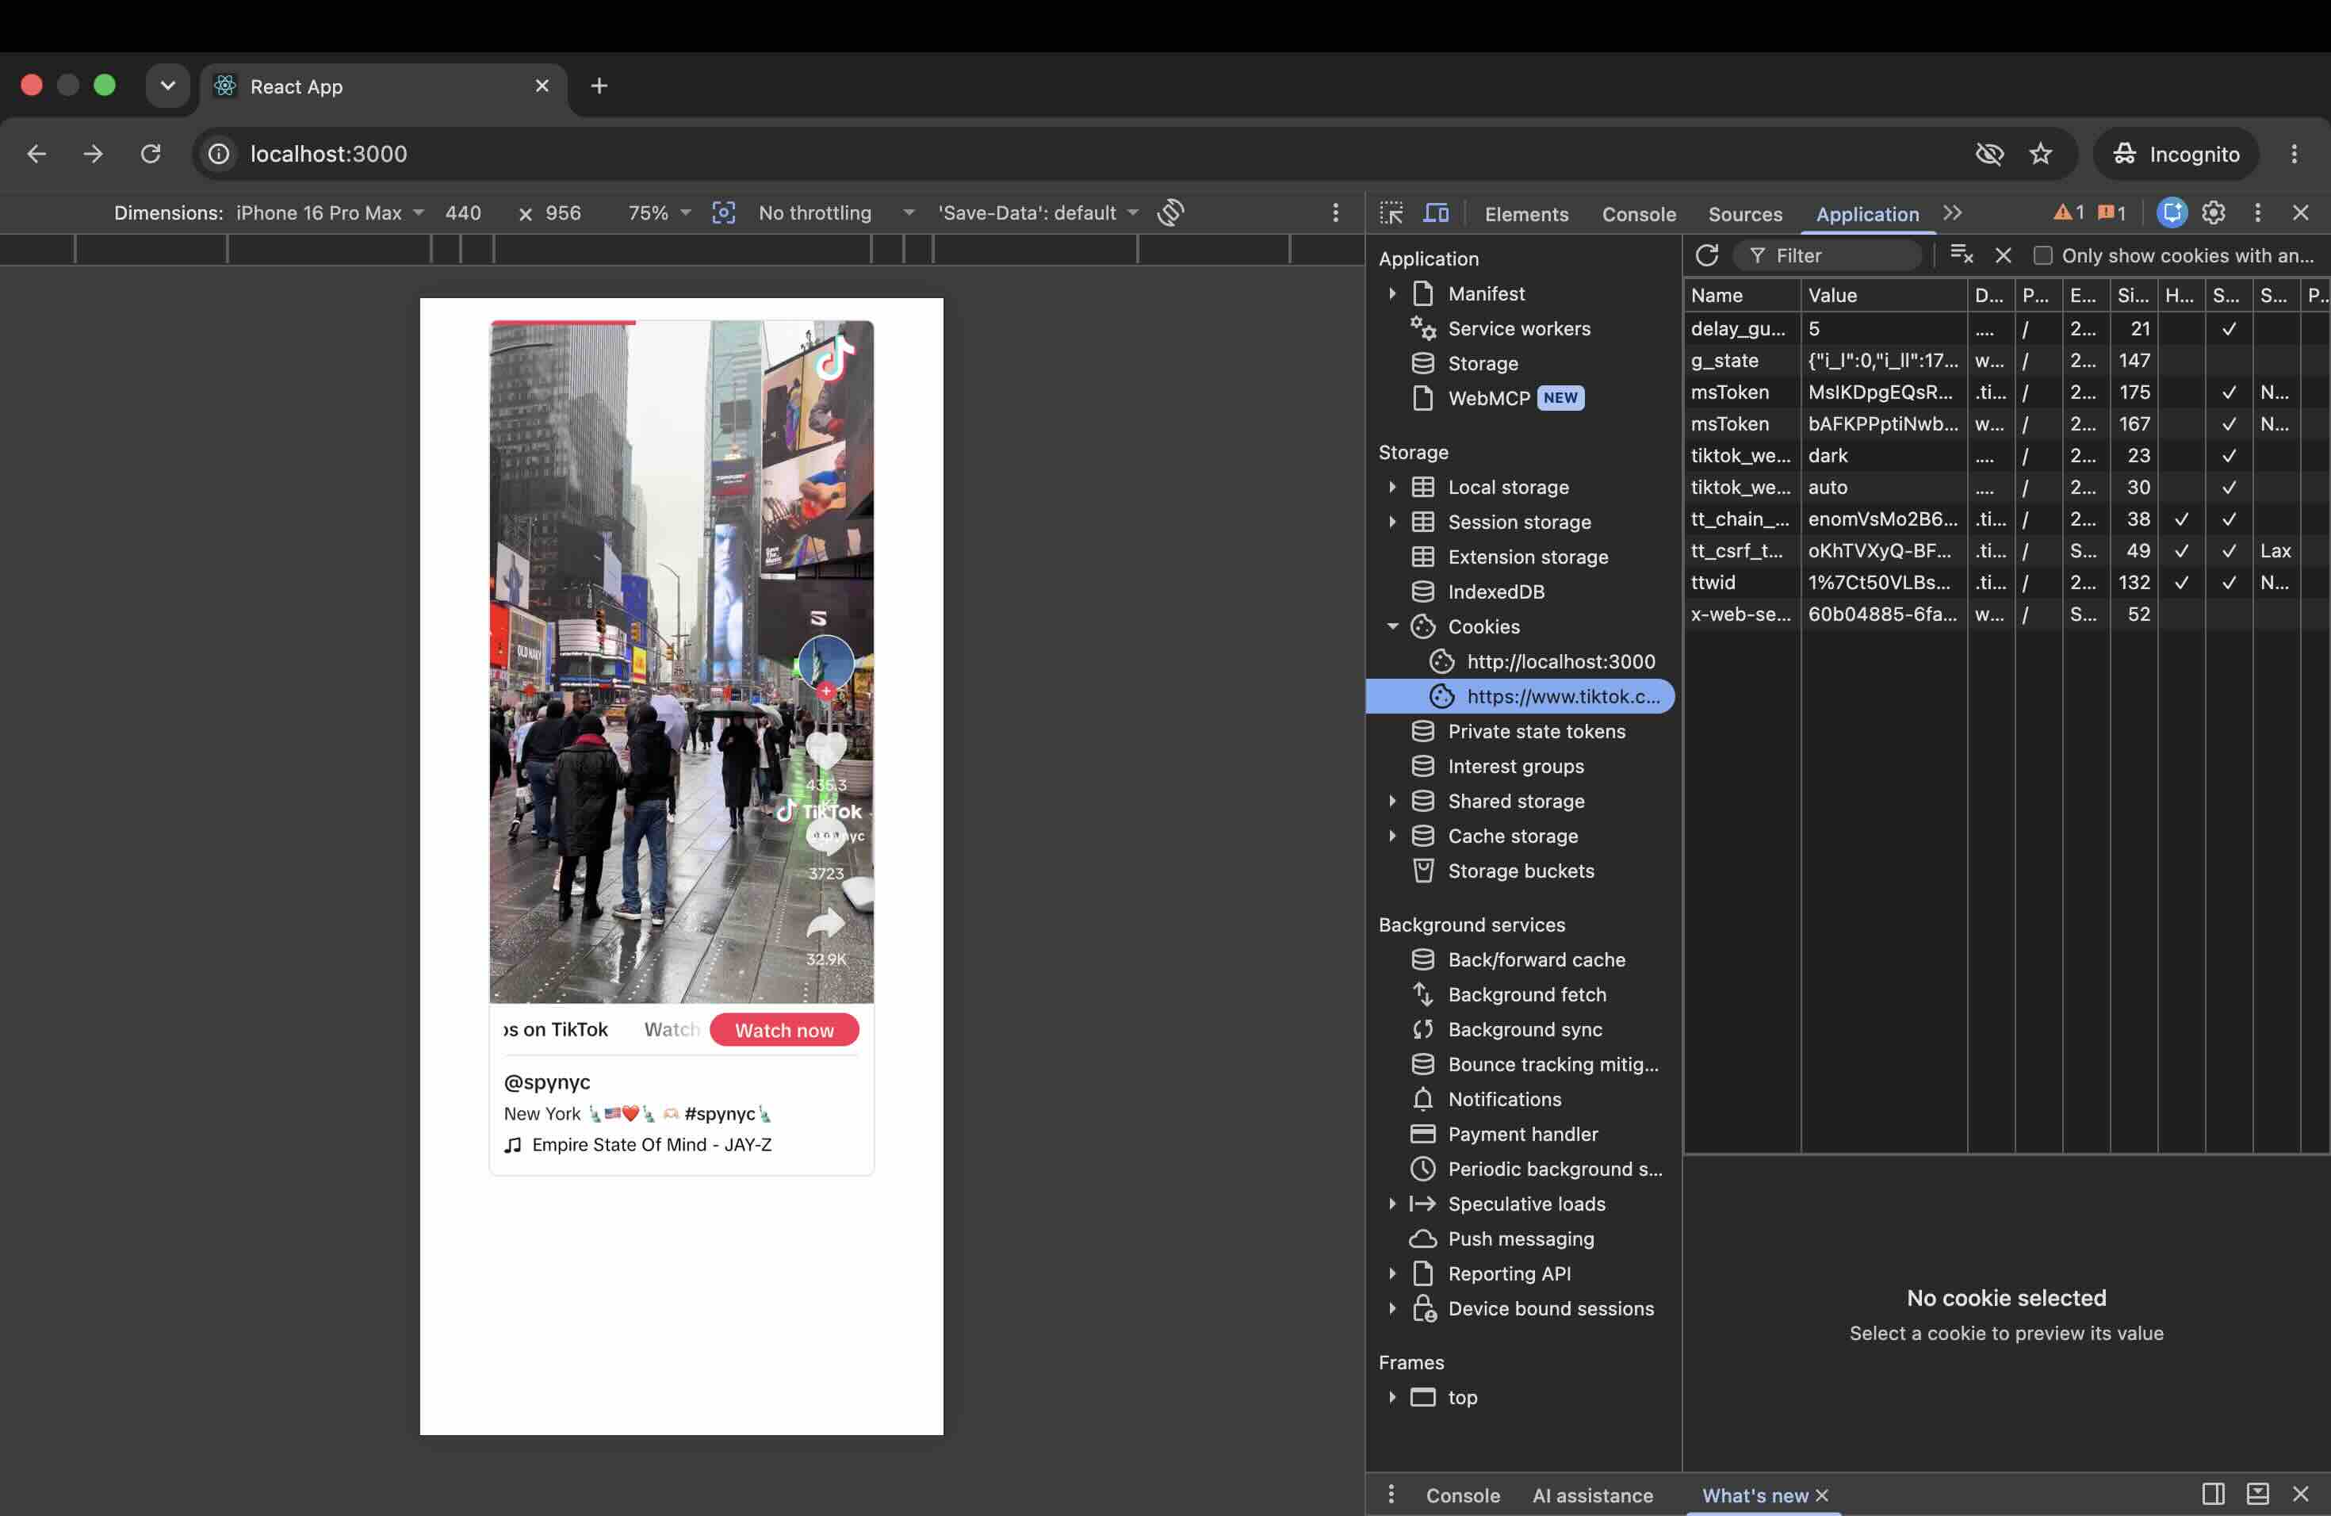Open device toolbar more options menu
Viewport: 2331px width, 1516px height.
tap(1335, 212)
